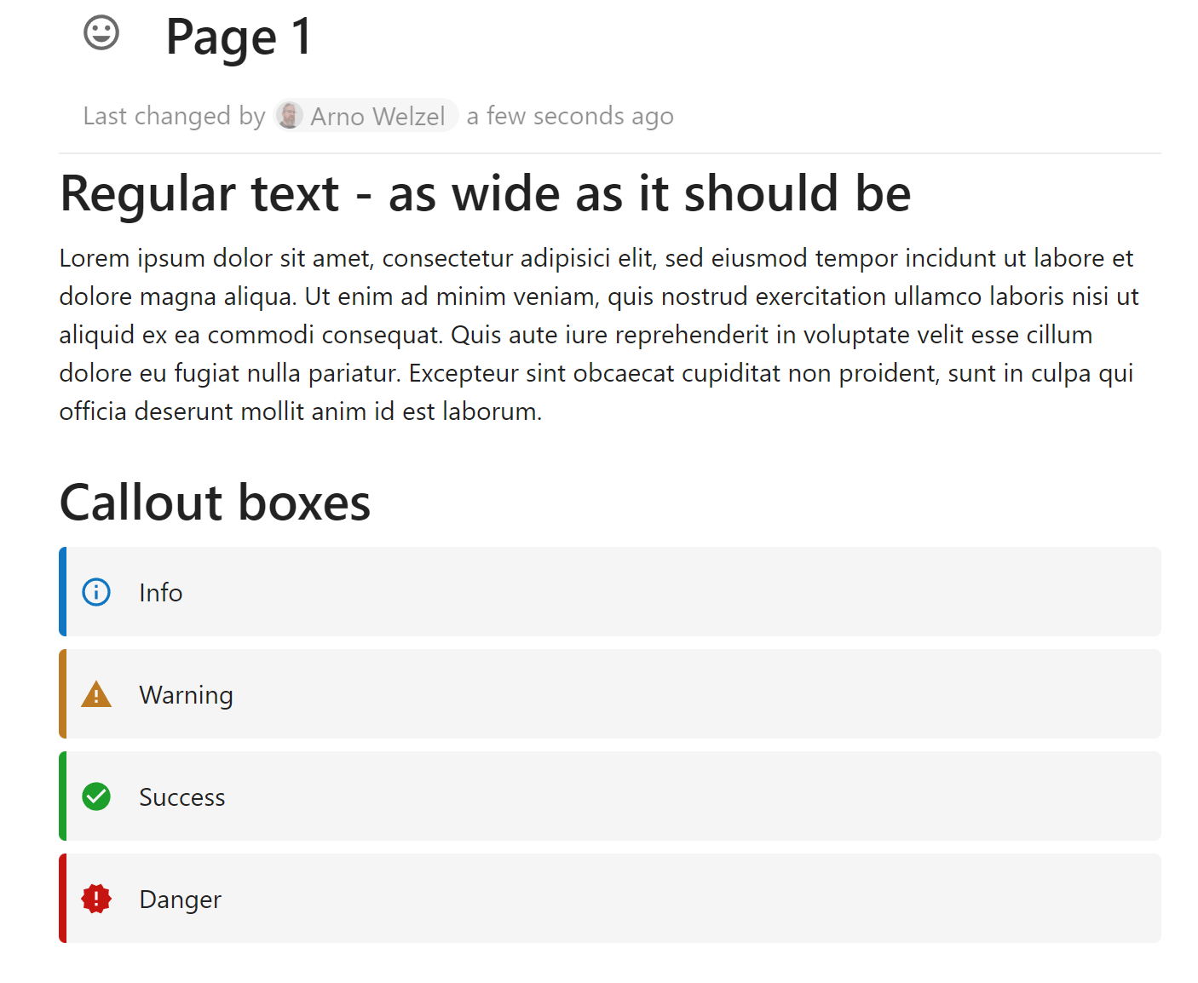
Task: Select the 'Callout boxes' heading
Action: (215, 503)
